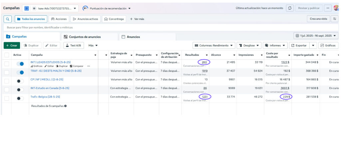Click the info icon next to Resultados de 5 campañas

(65, 106)
